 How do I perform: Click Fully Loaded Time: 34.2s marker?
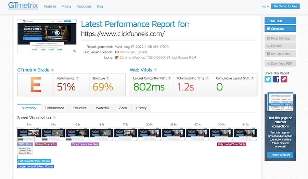(x=232, y=144)
